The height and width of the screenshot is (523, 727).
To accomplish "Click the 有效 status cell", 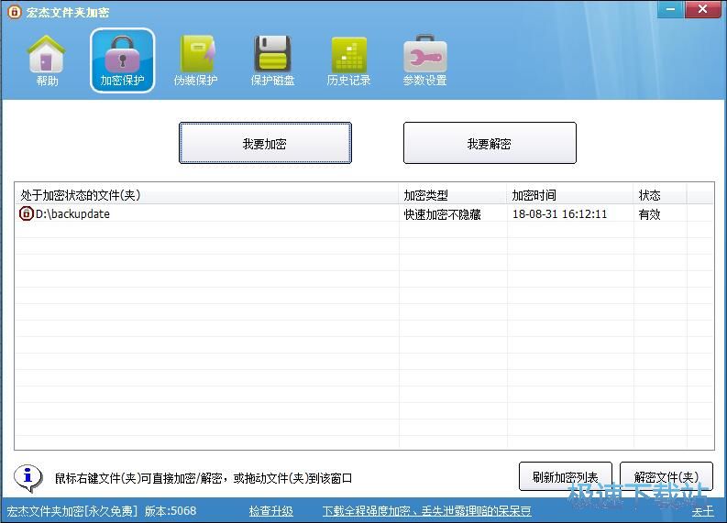I will (650, 214).
